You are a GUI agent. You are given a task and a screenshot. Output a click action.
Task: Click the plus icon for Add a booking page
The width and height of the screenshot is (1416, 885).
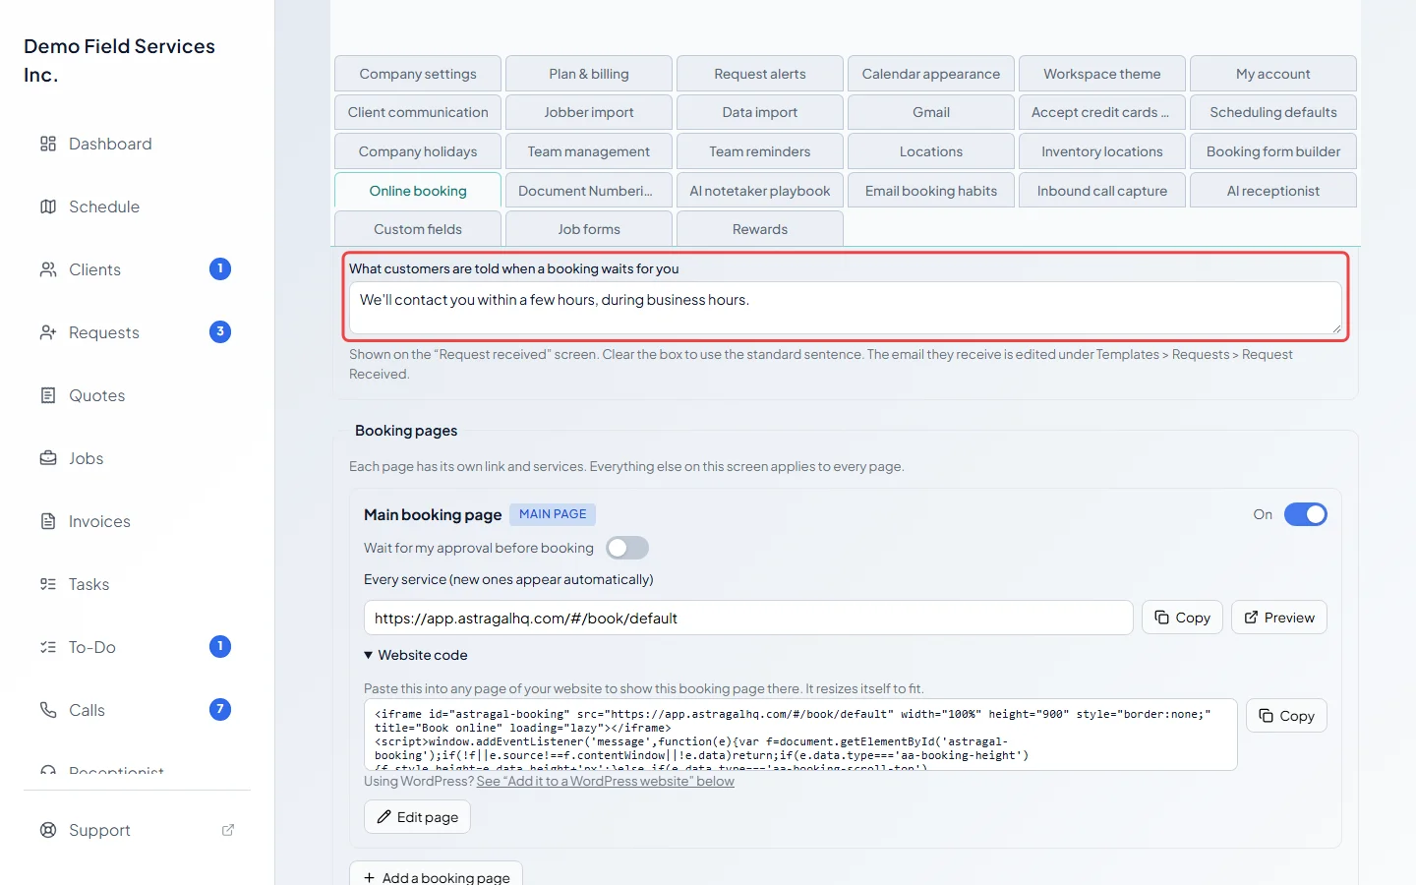click(x=370, y=877)
